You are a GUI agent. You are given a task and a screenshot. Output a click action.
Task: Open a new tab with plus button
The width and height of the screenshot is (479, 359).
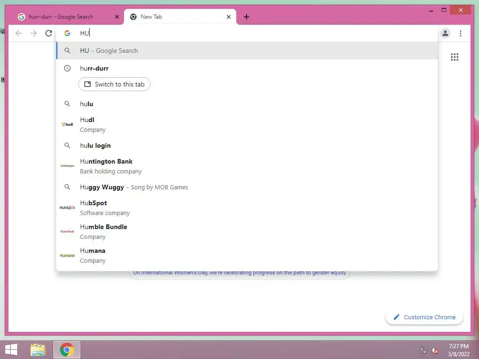click(247, 17)
